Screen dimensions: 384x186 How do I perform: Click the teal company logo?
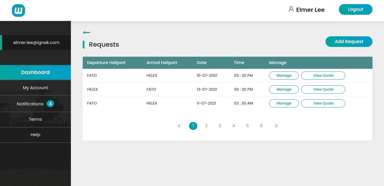[x=18, y=10]
